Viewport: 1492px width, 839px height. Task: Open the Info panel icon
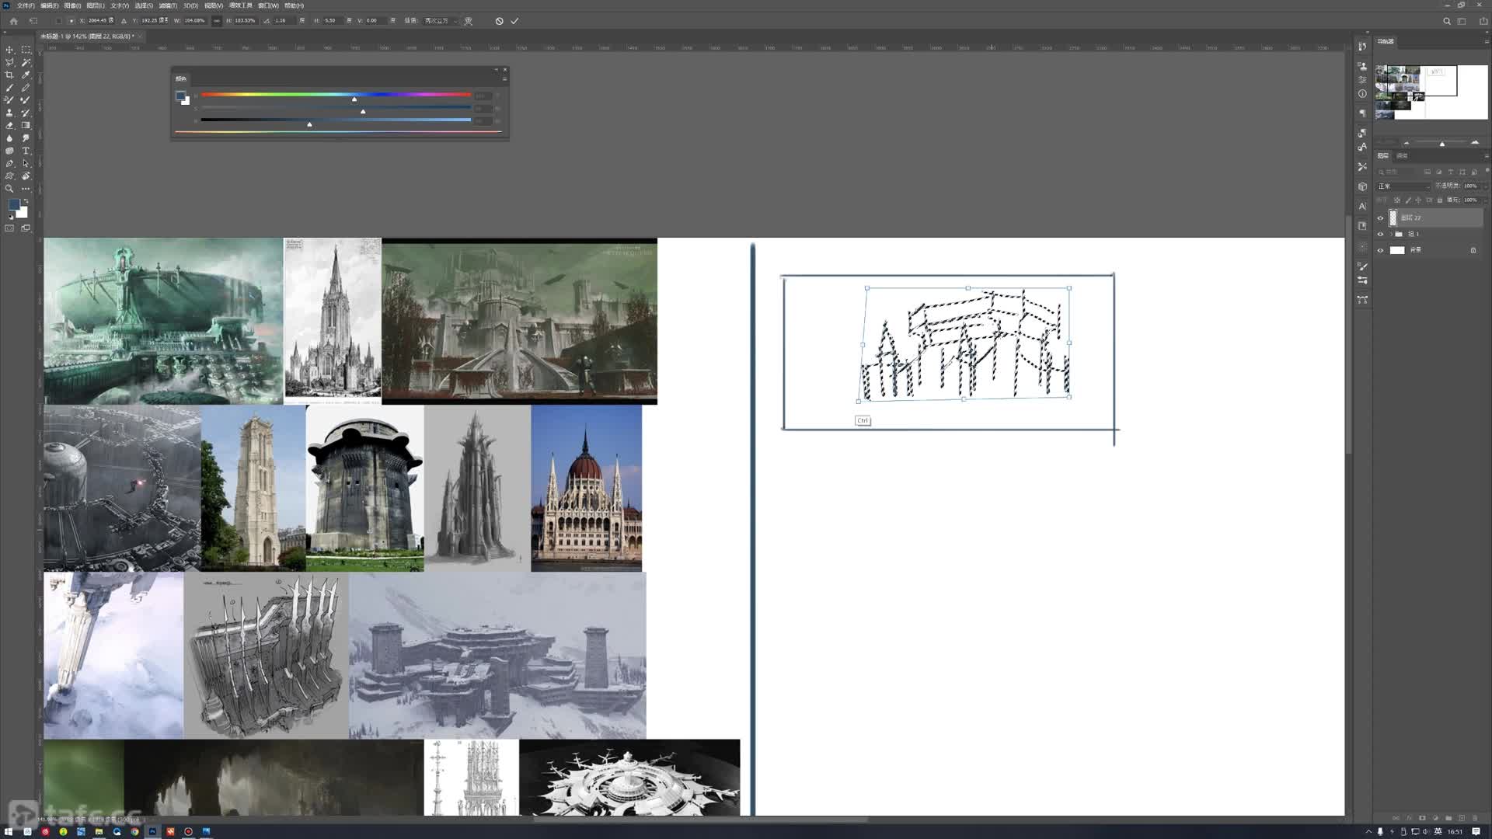[x=1362, y=94]
